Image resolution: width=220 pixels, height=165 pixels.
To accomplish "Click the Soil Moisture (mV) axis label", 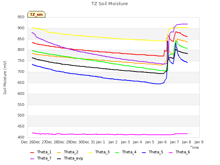I will tap(5, 78).
